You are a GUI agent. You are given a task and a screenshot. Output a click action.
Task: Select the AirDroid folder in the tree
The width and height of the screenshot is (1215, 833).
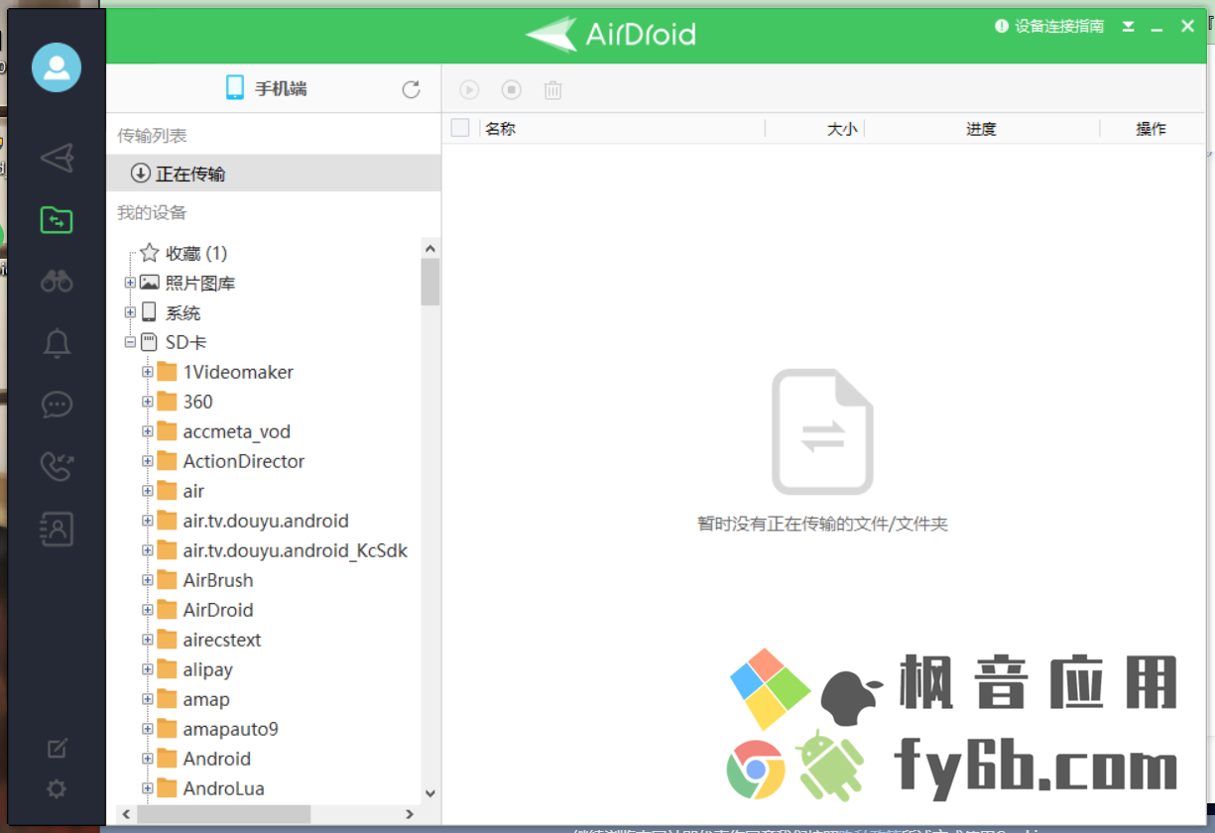click(x=218, y=610)
